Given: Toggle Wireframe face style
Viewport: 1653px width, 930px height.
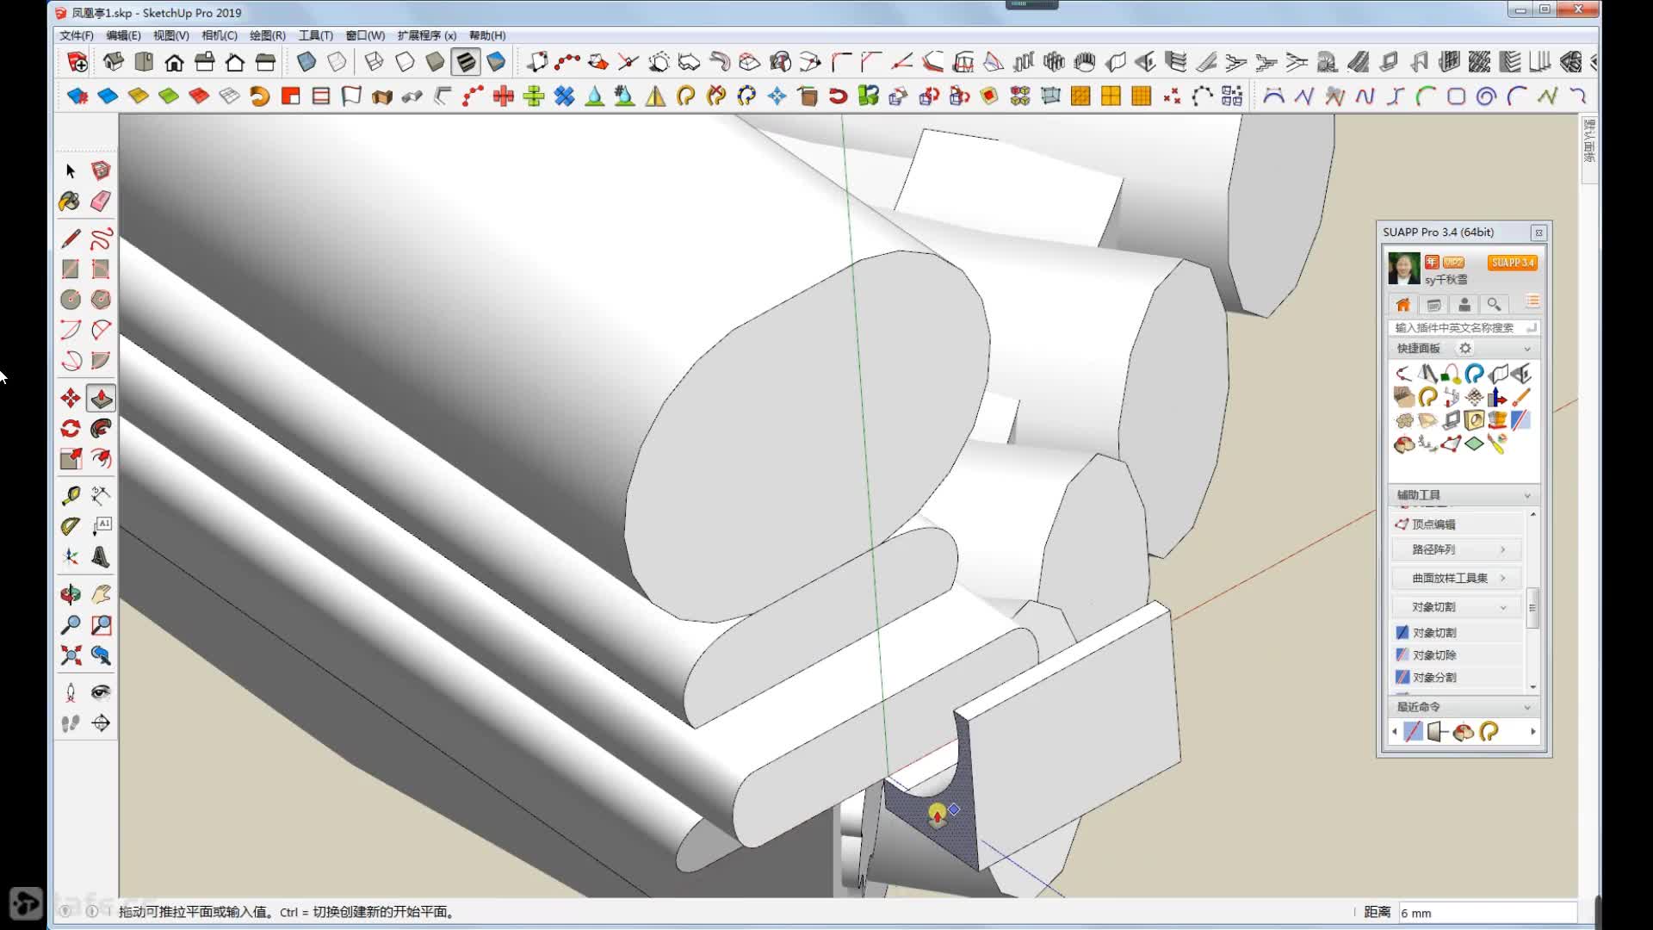Looking at the screenshot, I should click(x=374, y=62).
